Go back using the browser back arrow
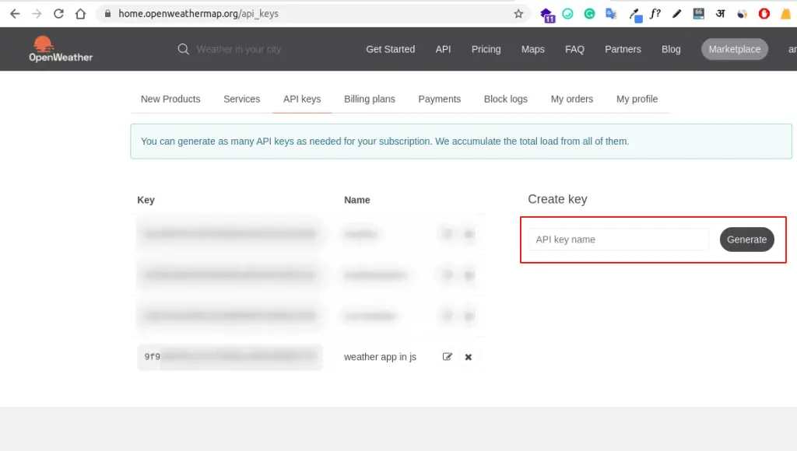Screen dimensions: 797x451 click(16, 14)
